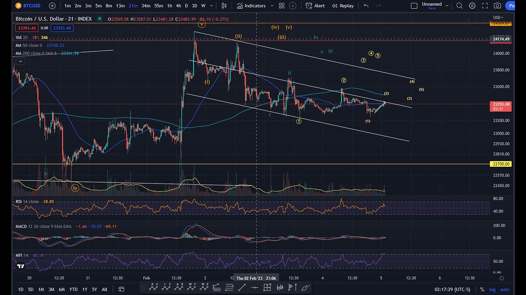This screenshot has height=295, width=526.
Task: Set date range to 5D
Action: click(31, 289)
